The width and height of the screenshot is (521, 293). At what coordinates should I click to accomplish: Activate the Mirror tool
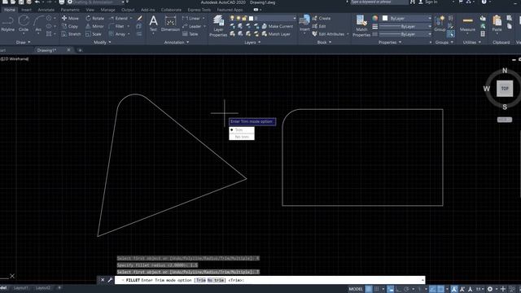pos(94,26)
